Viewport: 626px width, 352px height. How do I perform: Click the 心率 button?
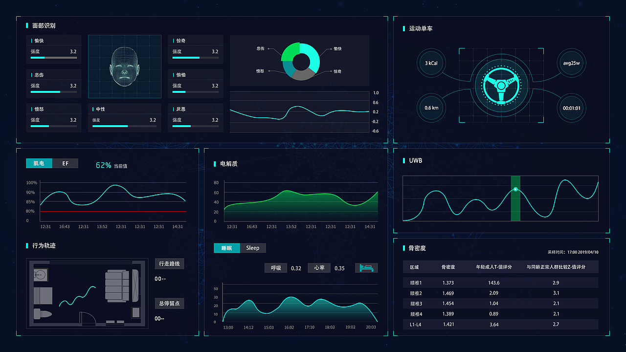coord(319,268)
